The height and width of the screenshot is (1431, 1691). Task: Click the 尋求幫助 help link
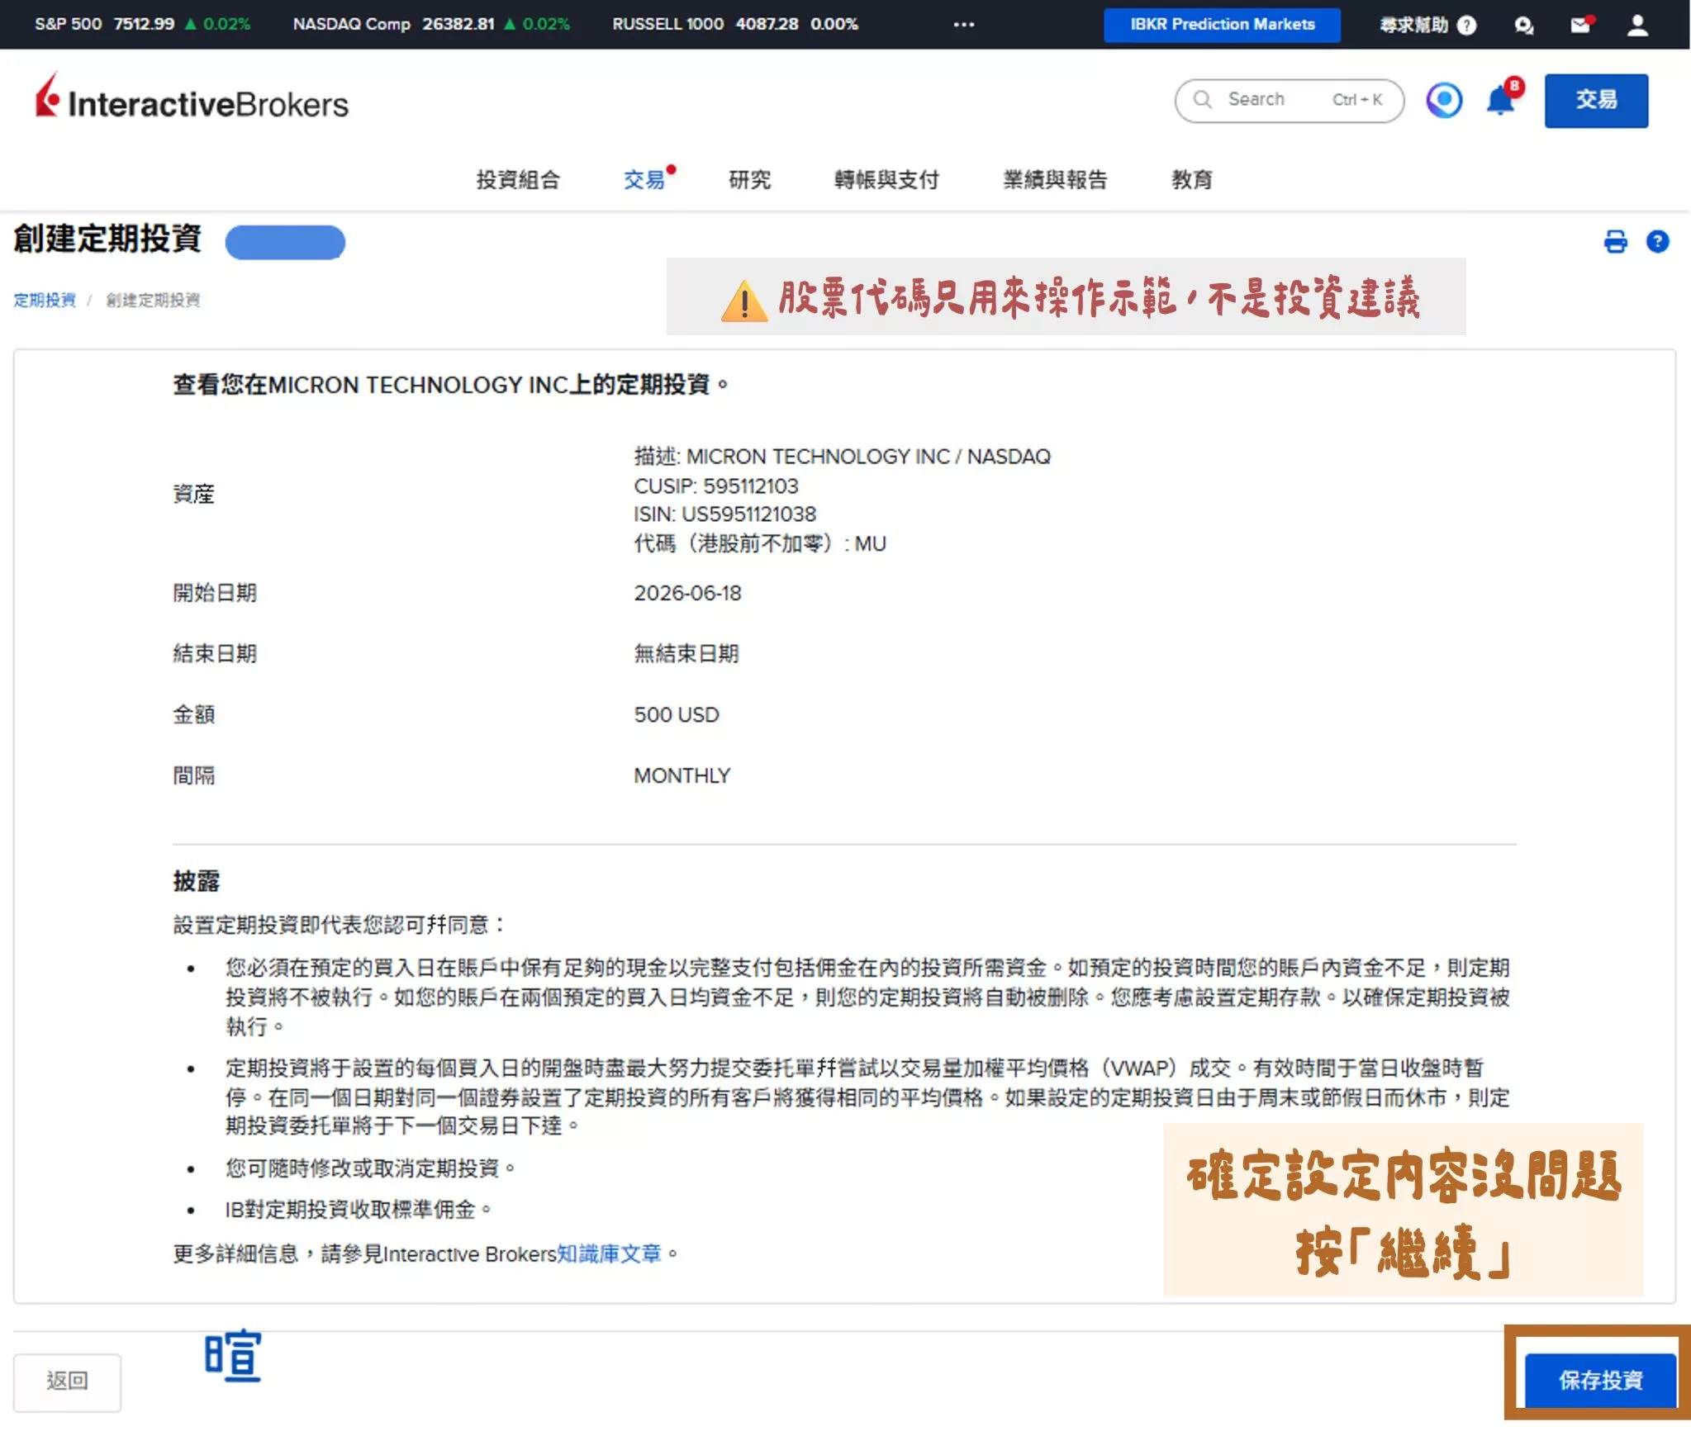[x=1427, y=25]
